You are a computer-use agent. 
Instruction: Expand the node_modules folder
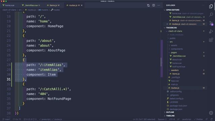pos(176,35)
